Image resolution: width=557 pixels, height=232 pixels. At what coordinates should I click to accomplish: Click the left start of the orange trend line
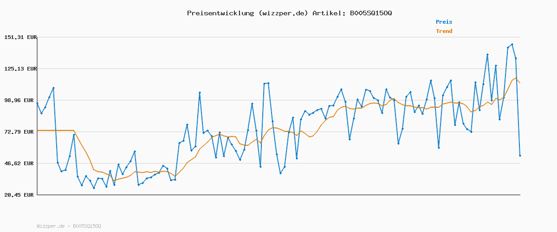[38, 130]
